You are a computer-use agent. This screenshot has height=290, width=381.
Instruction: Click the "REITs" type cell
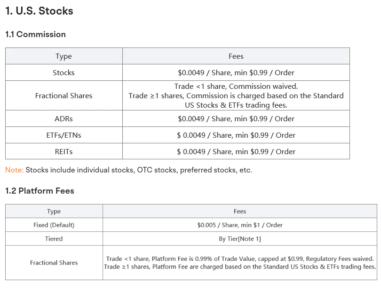(x=63, y=152)
